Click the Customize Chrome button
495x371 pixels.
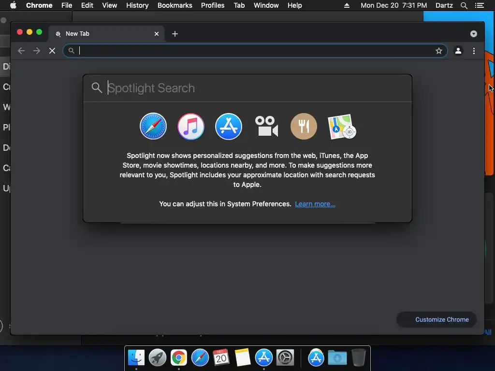pos(437,320)
